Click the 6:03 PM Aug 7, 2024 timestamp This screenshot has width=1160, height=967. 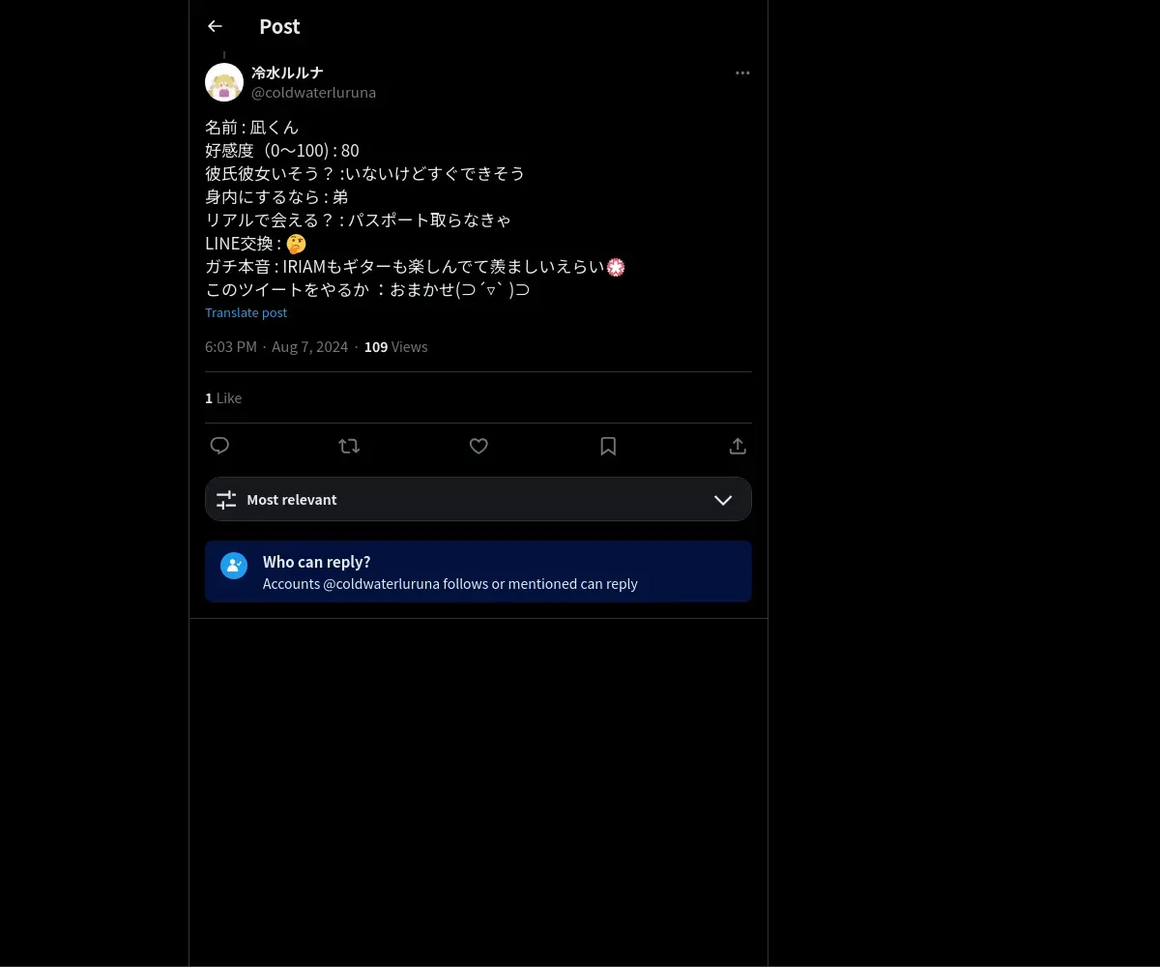tap(276, 347)
